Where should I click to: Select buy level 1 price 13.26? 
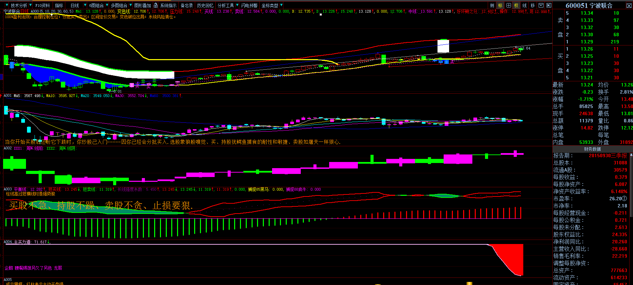coord(587,49)
